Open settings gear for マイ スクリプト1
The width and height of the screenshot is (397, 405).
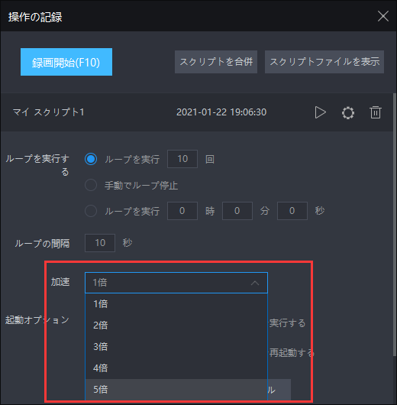pos(348,112)
